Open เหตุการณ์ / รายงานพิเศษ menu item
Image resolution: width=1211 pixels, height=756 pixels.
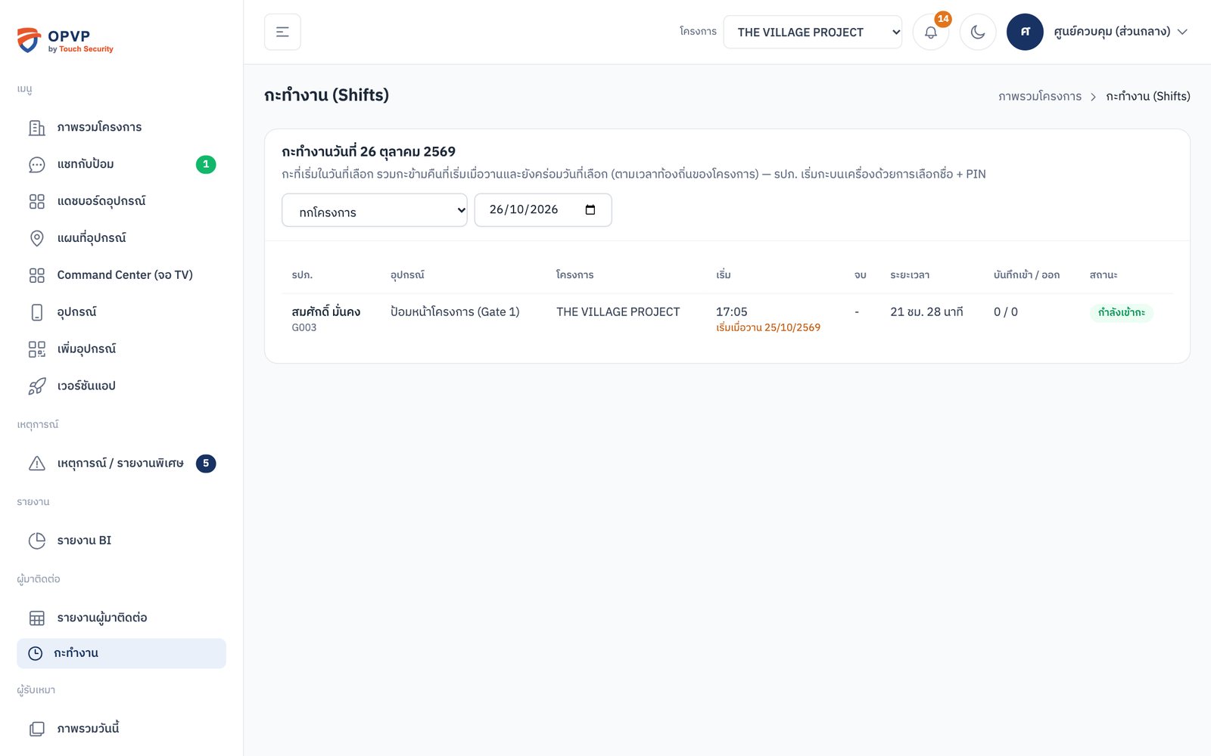pyautogui.click(x=121, y=463)
